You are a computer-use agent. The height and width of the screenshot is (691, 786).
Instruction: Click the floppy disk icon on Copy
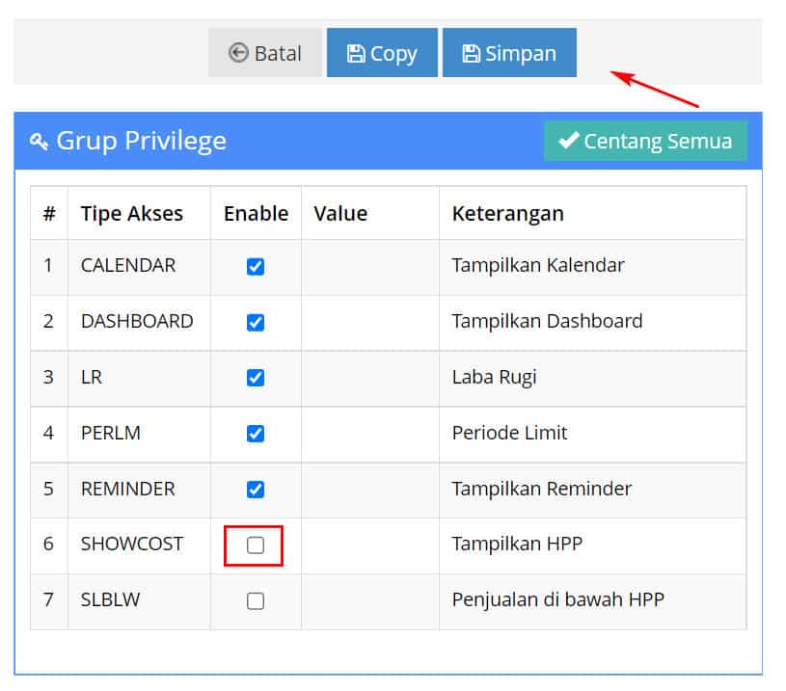click(x=356, y=53)
